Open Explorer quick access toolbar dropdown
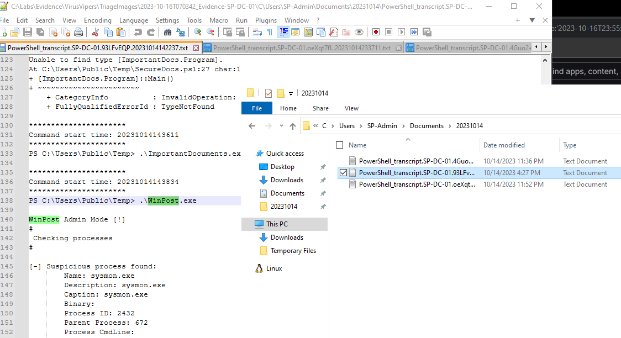 291,93
